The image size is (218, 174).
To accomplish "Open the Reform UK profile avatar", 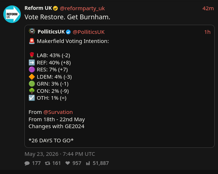I will 12,14.
